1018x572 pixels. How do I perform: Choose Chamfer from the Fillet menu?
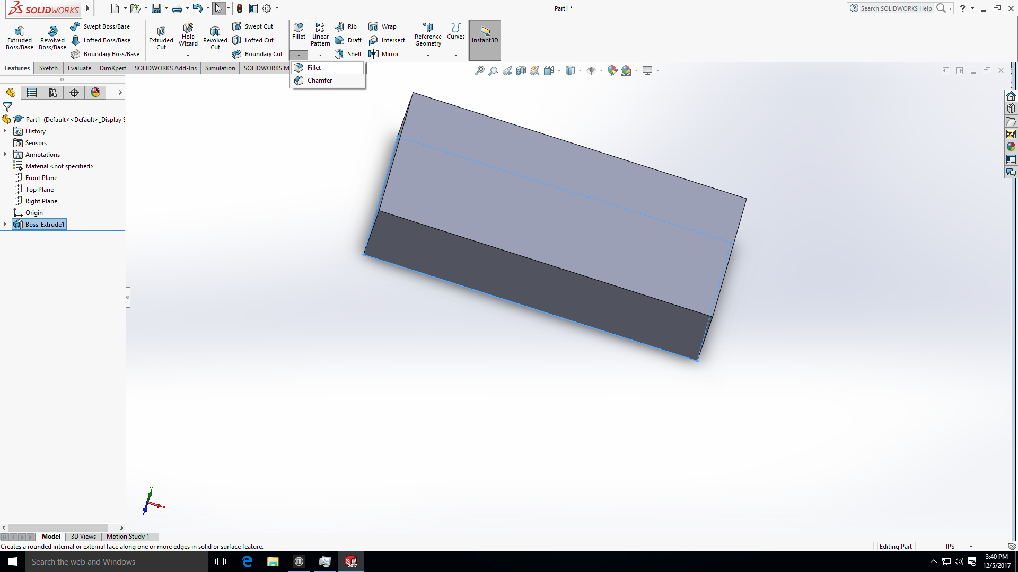coord(320,80)
